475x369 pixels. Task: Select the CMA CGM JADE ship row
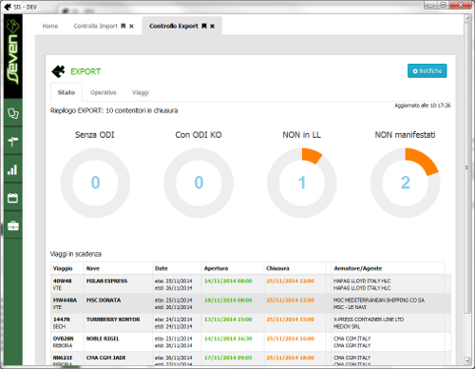point(251,359)
